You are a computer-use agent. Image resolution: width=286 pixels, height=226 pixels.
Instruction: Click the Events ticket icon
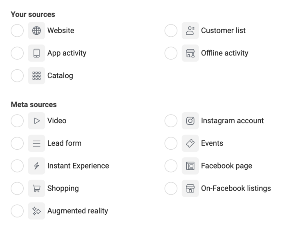tap(190, 143)
